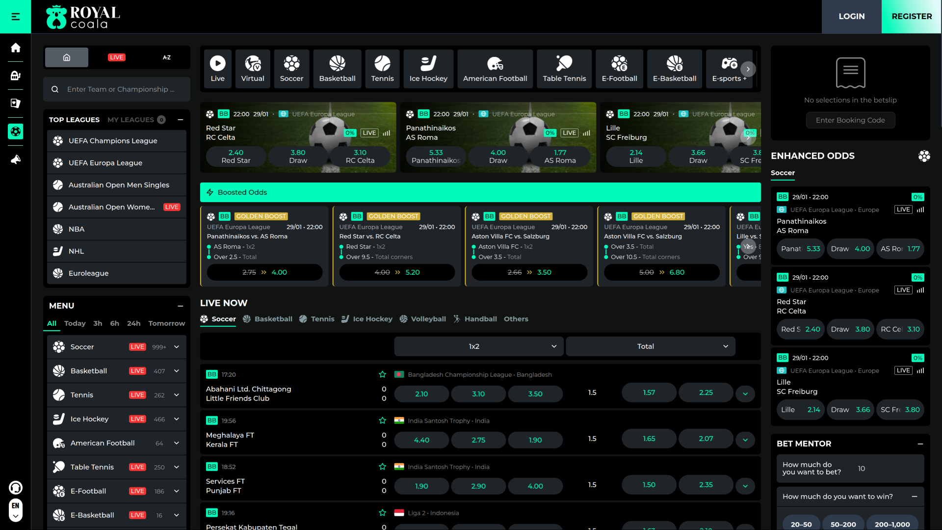This screenshot has height=530, width=942.
Task: Open the hamburger menu icon
Action: tap(15, 17)
